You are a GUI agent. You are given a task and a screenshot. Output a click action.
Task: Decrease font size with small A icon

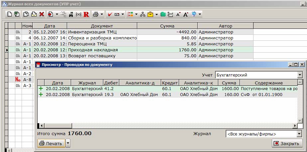coord(178,14)
